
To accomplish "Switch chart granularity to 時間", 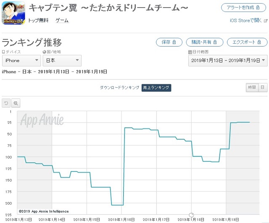I will (252, 88).
